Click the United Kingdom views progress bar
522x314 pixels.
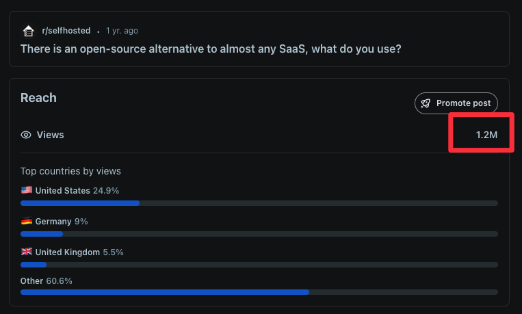click(259, 264)
